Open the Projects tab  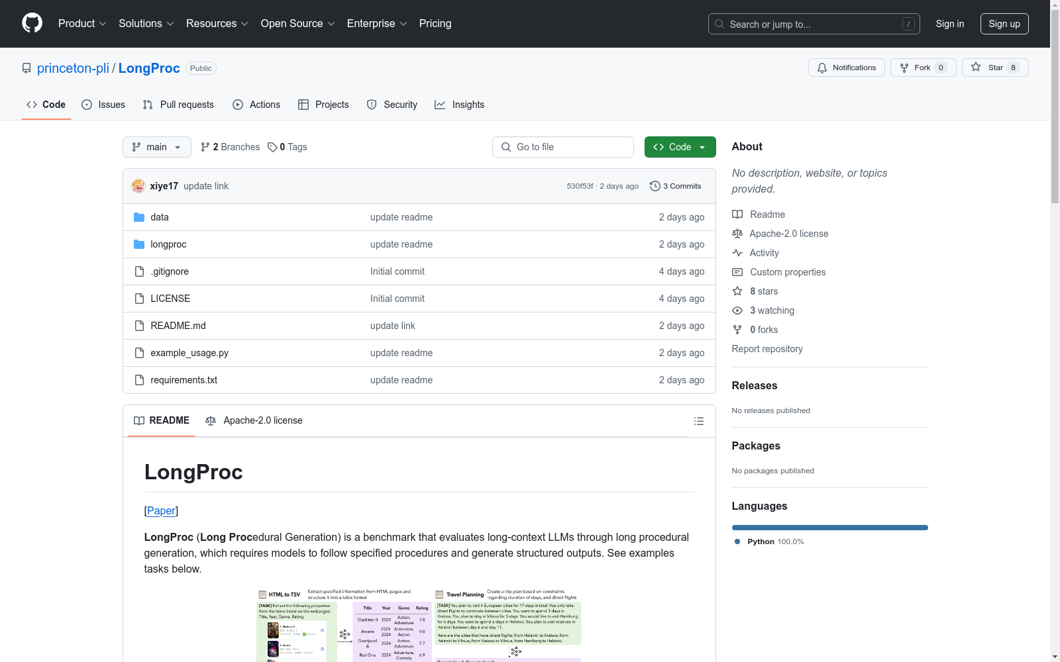pyautogui.click(x=323, y=105)
